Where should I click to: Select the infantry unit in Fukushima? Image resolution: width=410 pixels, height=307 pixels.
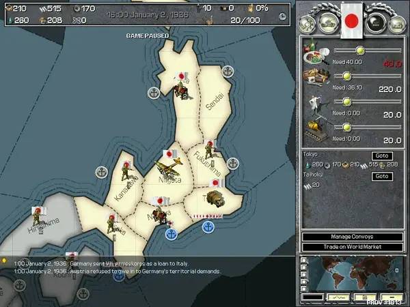[211, 151]
